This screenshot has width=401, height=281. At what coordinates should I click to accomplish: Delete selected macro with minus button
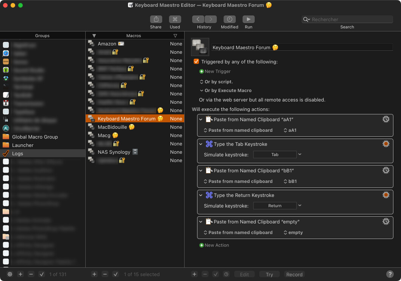click(x=105, y=274)
